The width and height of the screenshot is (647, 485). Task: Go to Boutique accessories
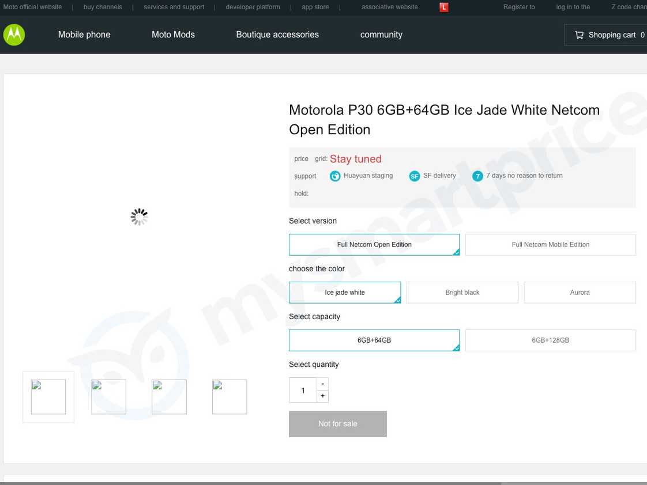pos(277,35)
